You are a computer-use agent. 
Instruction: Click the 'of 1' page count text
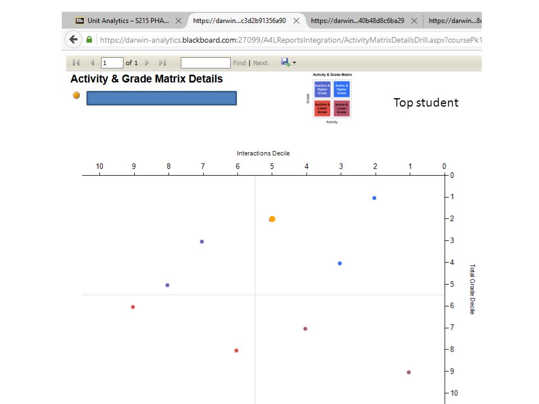[x=131, y=63]
